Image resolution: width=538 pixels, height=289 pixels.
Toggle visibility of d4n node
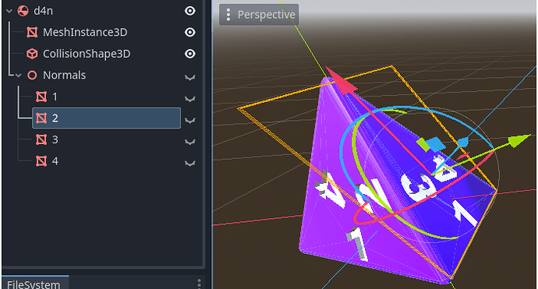pyautogui.click(x=189, y=11)
